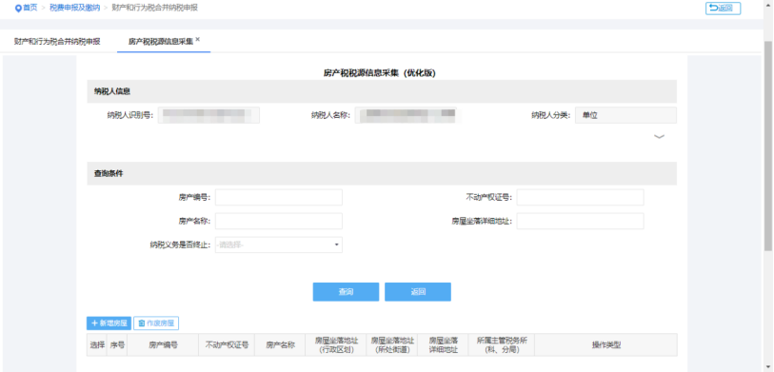Focus the 房产编号 input field

tap(278, 197)
